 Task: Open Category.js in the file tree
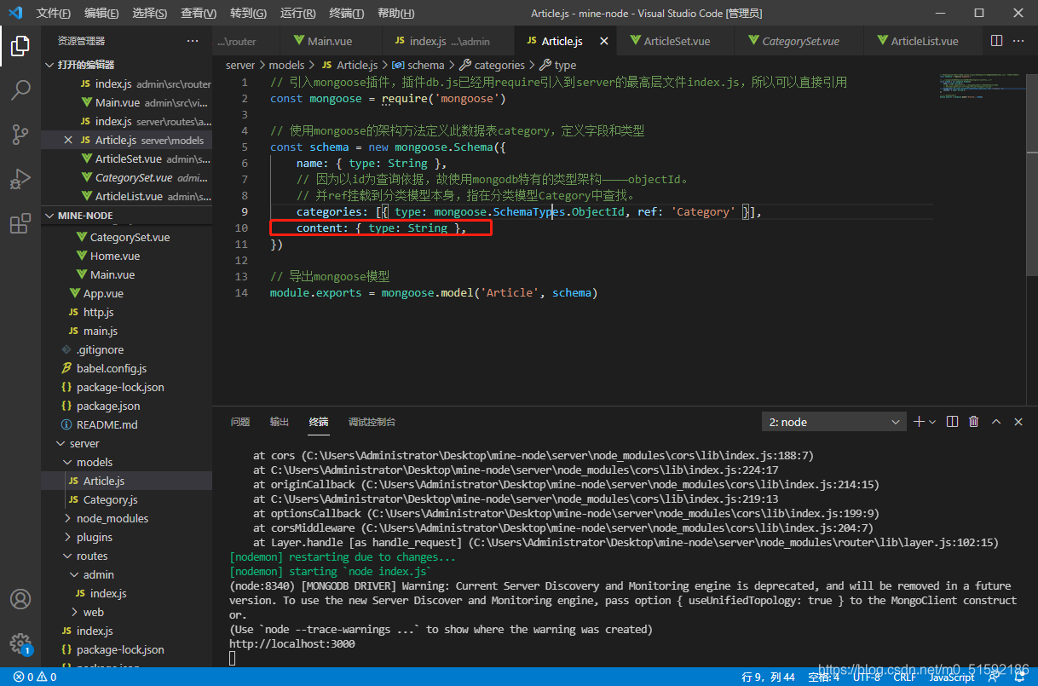click(x=110, y=499)
